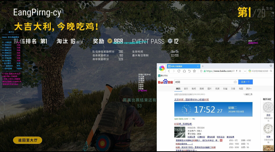Expand the 更多» menu
The width and height of the screenshot is (275, 152).
click(x=249, y=89)
